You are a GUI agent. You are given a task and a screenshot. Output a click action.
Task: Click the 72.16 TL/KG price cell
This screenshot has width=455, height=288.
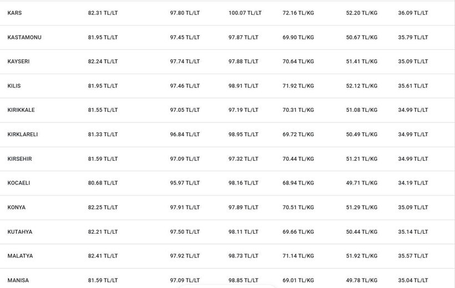pyautogui.click(x=299, y=13)
